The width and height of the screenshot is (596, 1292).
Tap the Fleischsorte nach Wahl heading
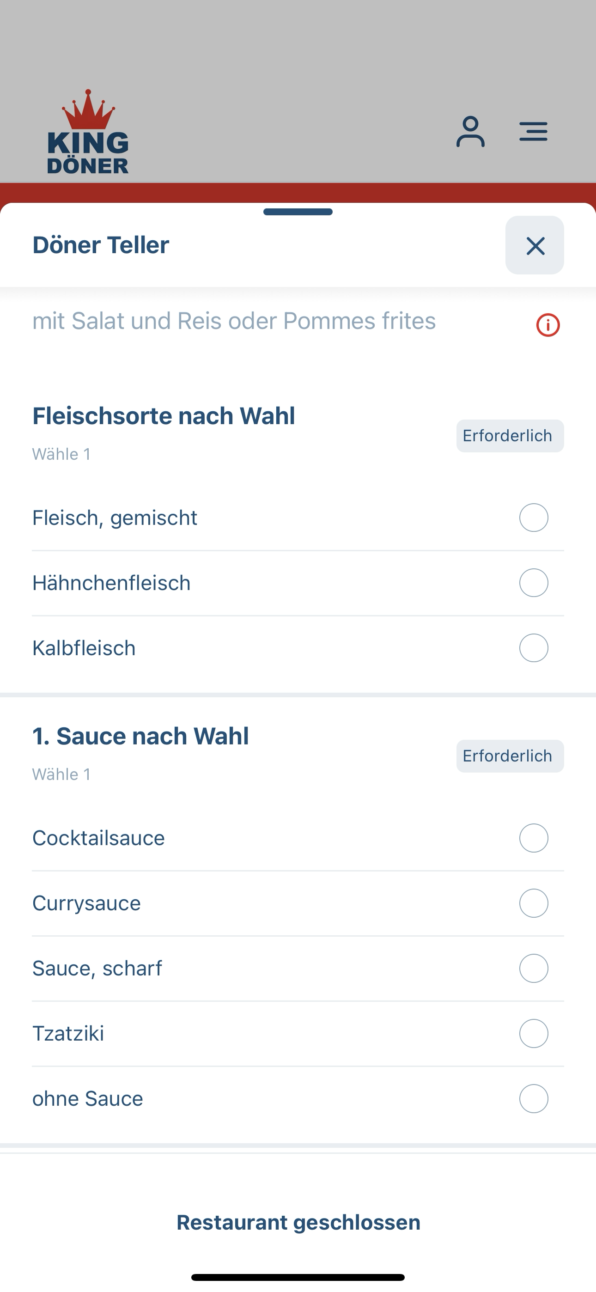pos(164,416)
